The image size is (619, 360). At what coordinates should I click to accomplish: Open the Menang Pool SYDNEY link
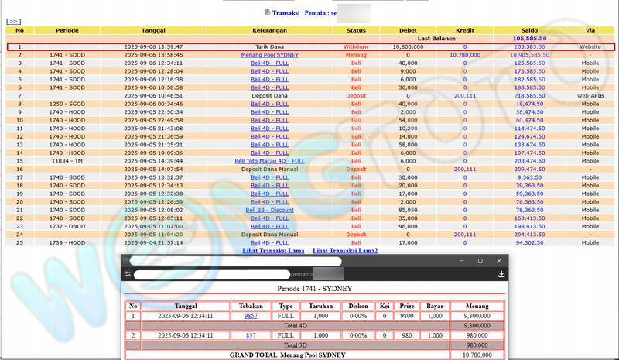(269, 55)
